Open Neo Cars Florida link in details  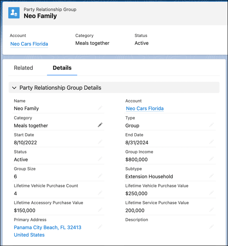tap(145, 109)
